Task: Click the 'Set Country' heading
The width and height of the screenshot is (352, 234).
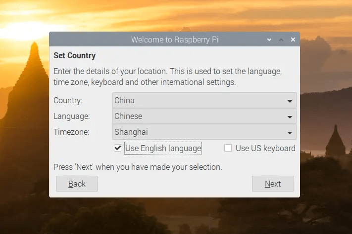Action: 75,56
